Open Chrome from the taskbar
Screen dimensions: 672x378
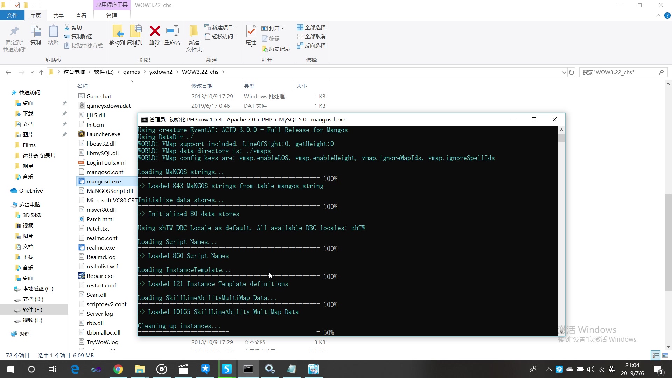[x=118, y=369]
